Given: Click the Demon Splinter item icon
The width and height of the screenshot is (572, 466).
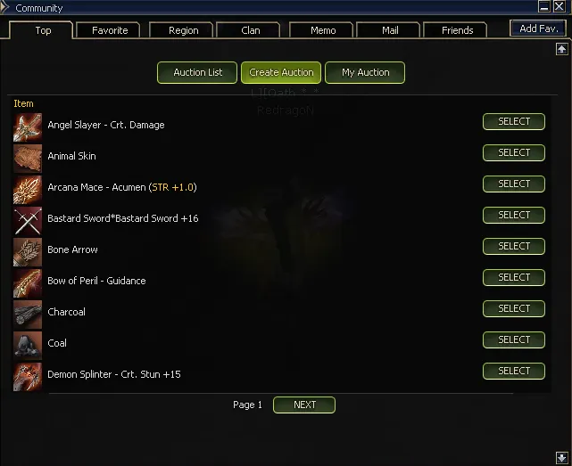Looking at the screenshot, I should pos(28,377).
